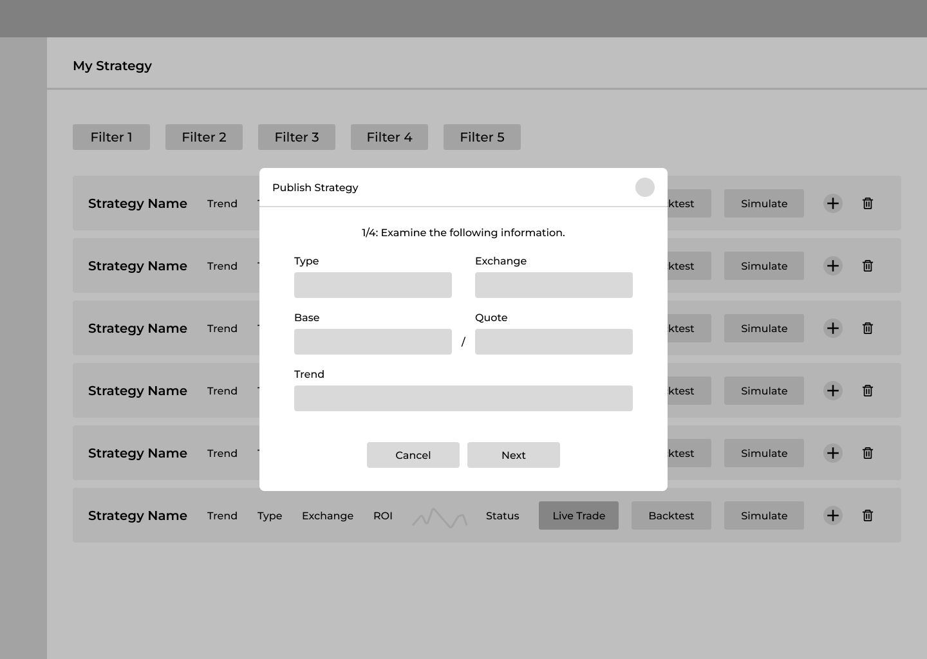Click the ROI sparkline chart in last row
This screenshot has width=927, height=659.
click(x=440, y=517)
